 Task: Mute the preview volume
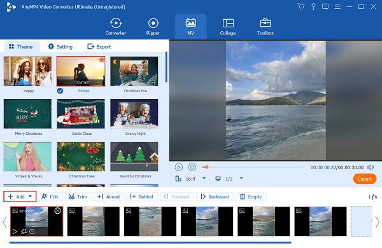[371, 167]
